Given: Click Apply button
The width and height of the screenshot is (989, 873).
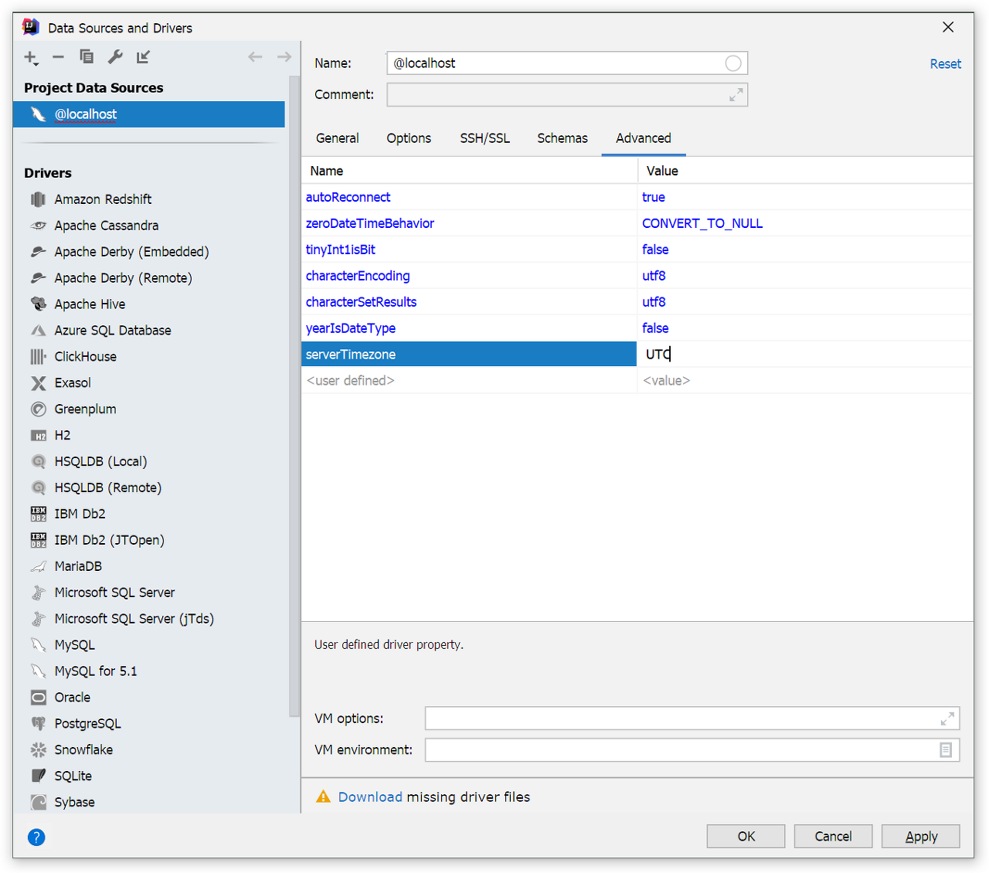Looking at the screenshot, I should coord(921,837).
